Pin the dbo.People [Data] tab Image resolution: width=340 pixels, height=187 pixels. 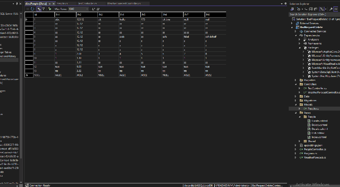[x=50, y=4]
